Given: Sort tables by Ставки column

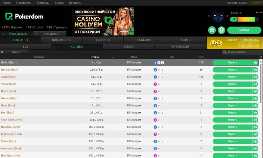Looking at the screenshot, I should pos(95,57).
